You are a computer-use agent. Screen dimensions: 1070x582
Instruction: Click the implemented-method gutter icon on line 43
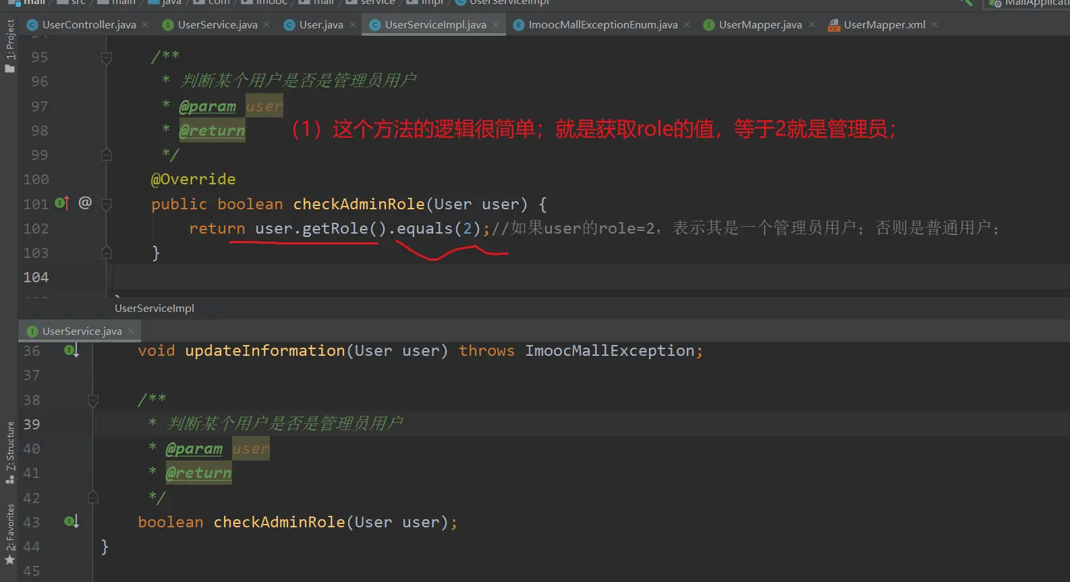[x=72, y=521]
